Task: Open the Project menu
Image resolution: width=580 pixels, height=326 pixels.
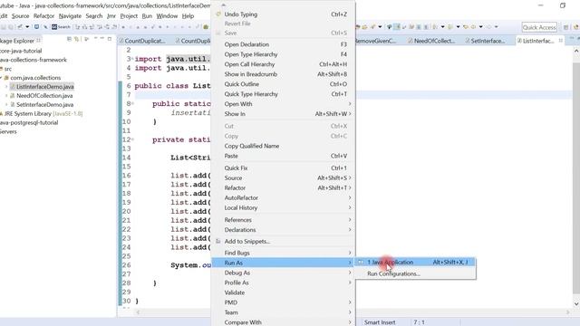Action: (129, 16)
